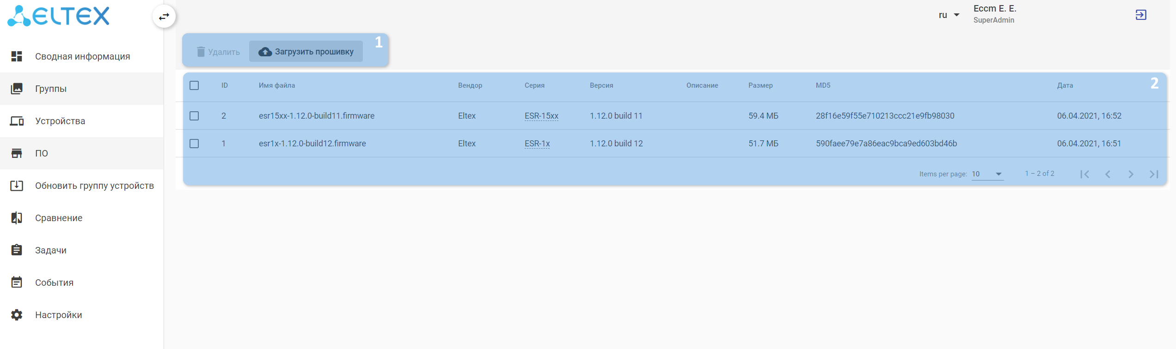
Task: Click the Удалить button
Action: [x=218, y=52]
